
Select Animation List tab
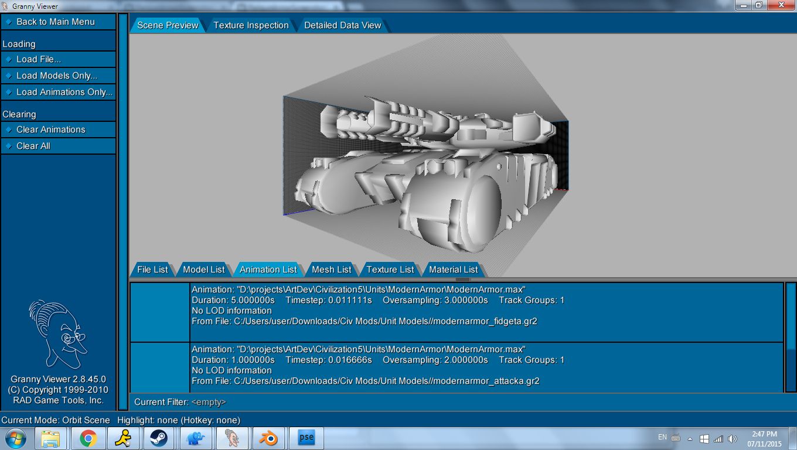click(268, 270)
